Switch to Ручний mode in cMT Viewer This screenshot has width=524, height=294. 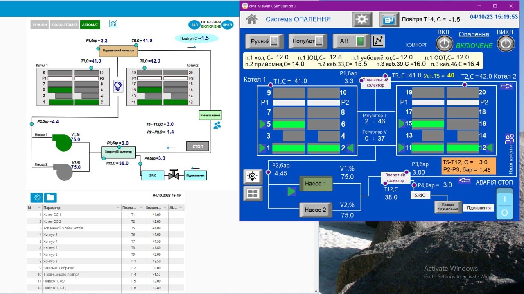click(264, 41)
